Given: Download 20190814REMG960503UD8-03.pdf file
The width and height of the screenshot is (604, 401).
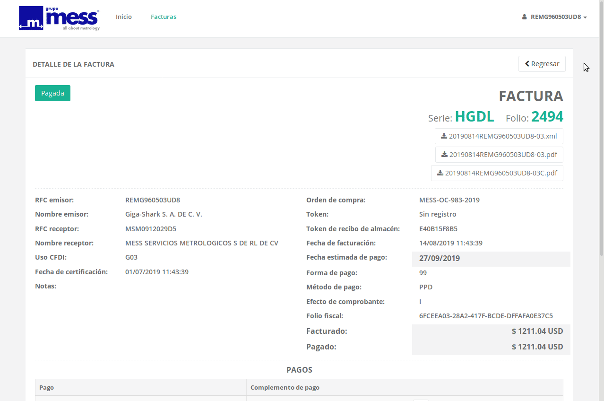Looking at the screenshot, I should point(499,155).
